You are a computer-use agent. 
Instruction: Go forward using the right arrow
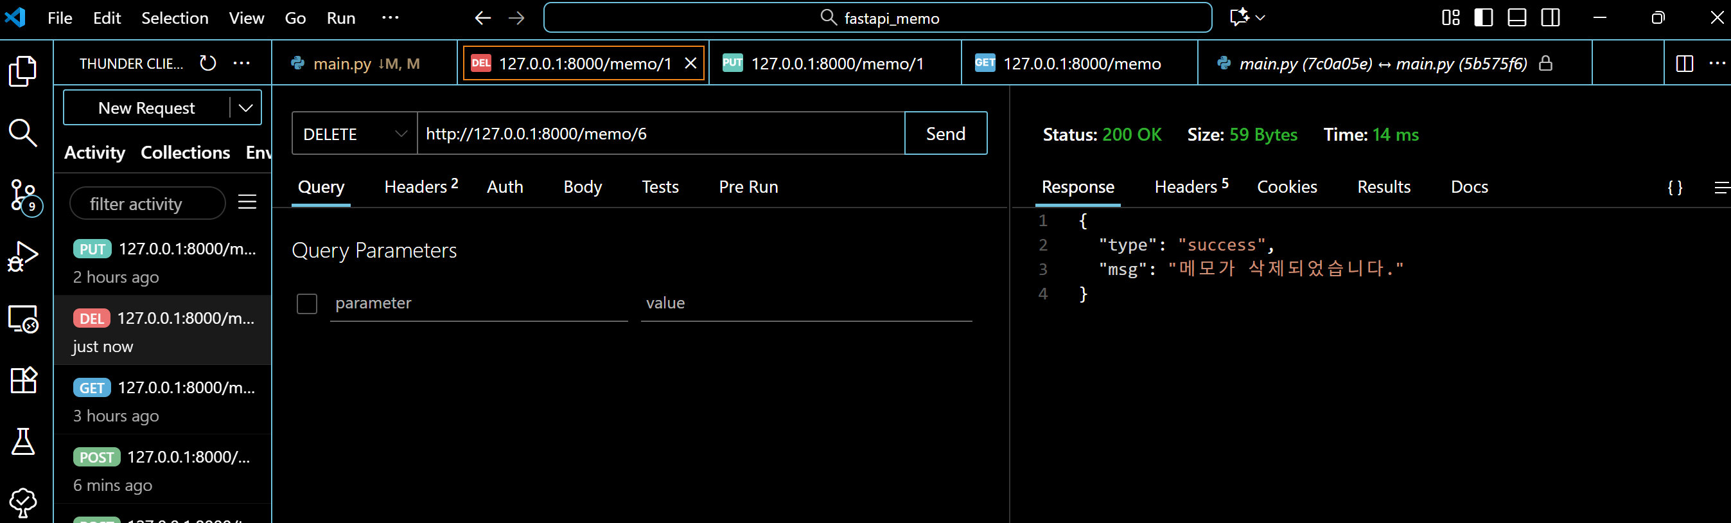pos(516,18)
